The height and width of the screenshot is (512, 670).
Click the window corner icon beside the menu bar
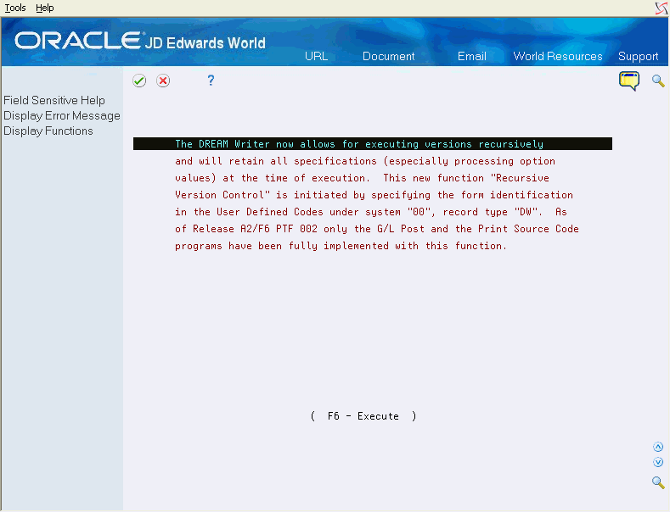(661, 8)
